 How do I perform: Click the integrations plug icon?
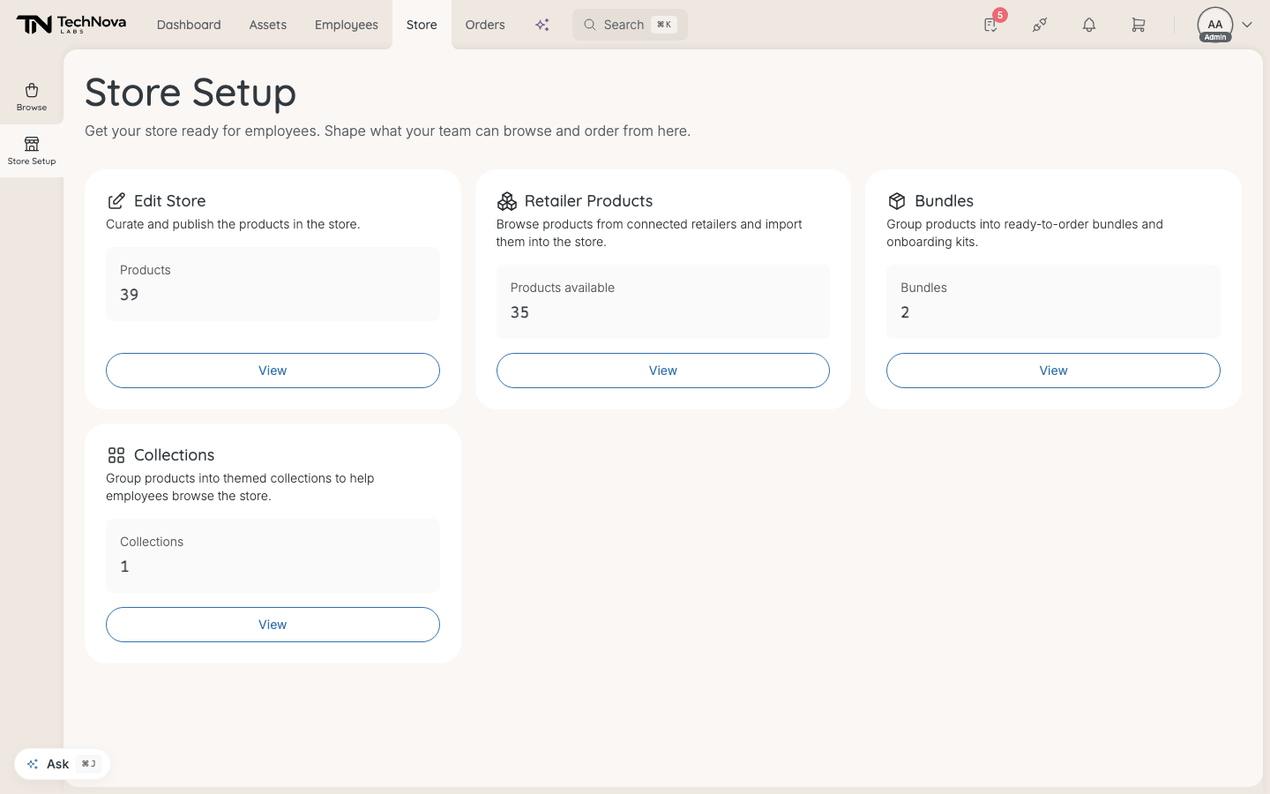[x=1040, y=25]
